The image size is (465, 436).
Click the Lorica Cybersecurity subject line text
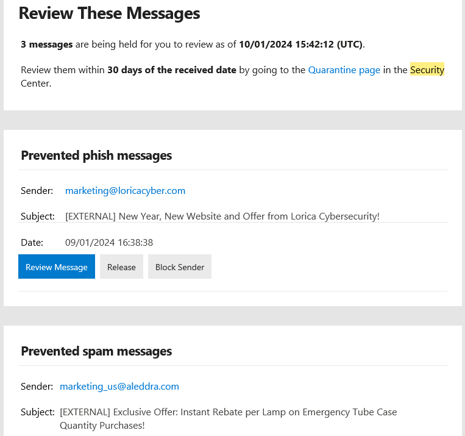[x=222, y=216]
